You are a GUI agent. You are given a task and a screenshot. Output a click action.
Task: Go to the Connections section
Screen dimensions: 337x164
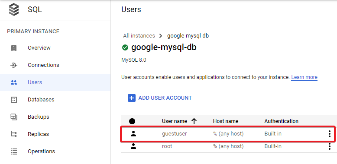coord(43,65)
